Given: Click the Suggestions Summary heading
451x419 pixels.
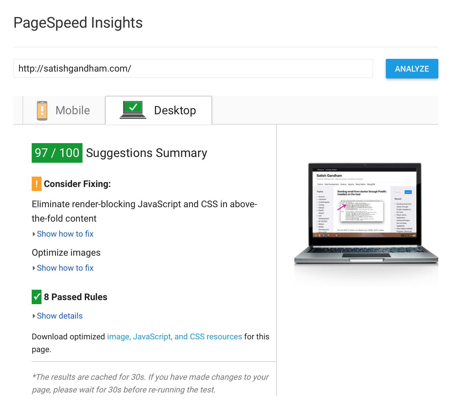Looking at the screenshot, I should pyautogui.click(x=146, y=153).
